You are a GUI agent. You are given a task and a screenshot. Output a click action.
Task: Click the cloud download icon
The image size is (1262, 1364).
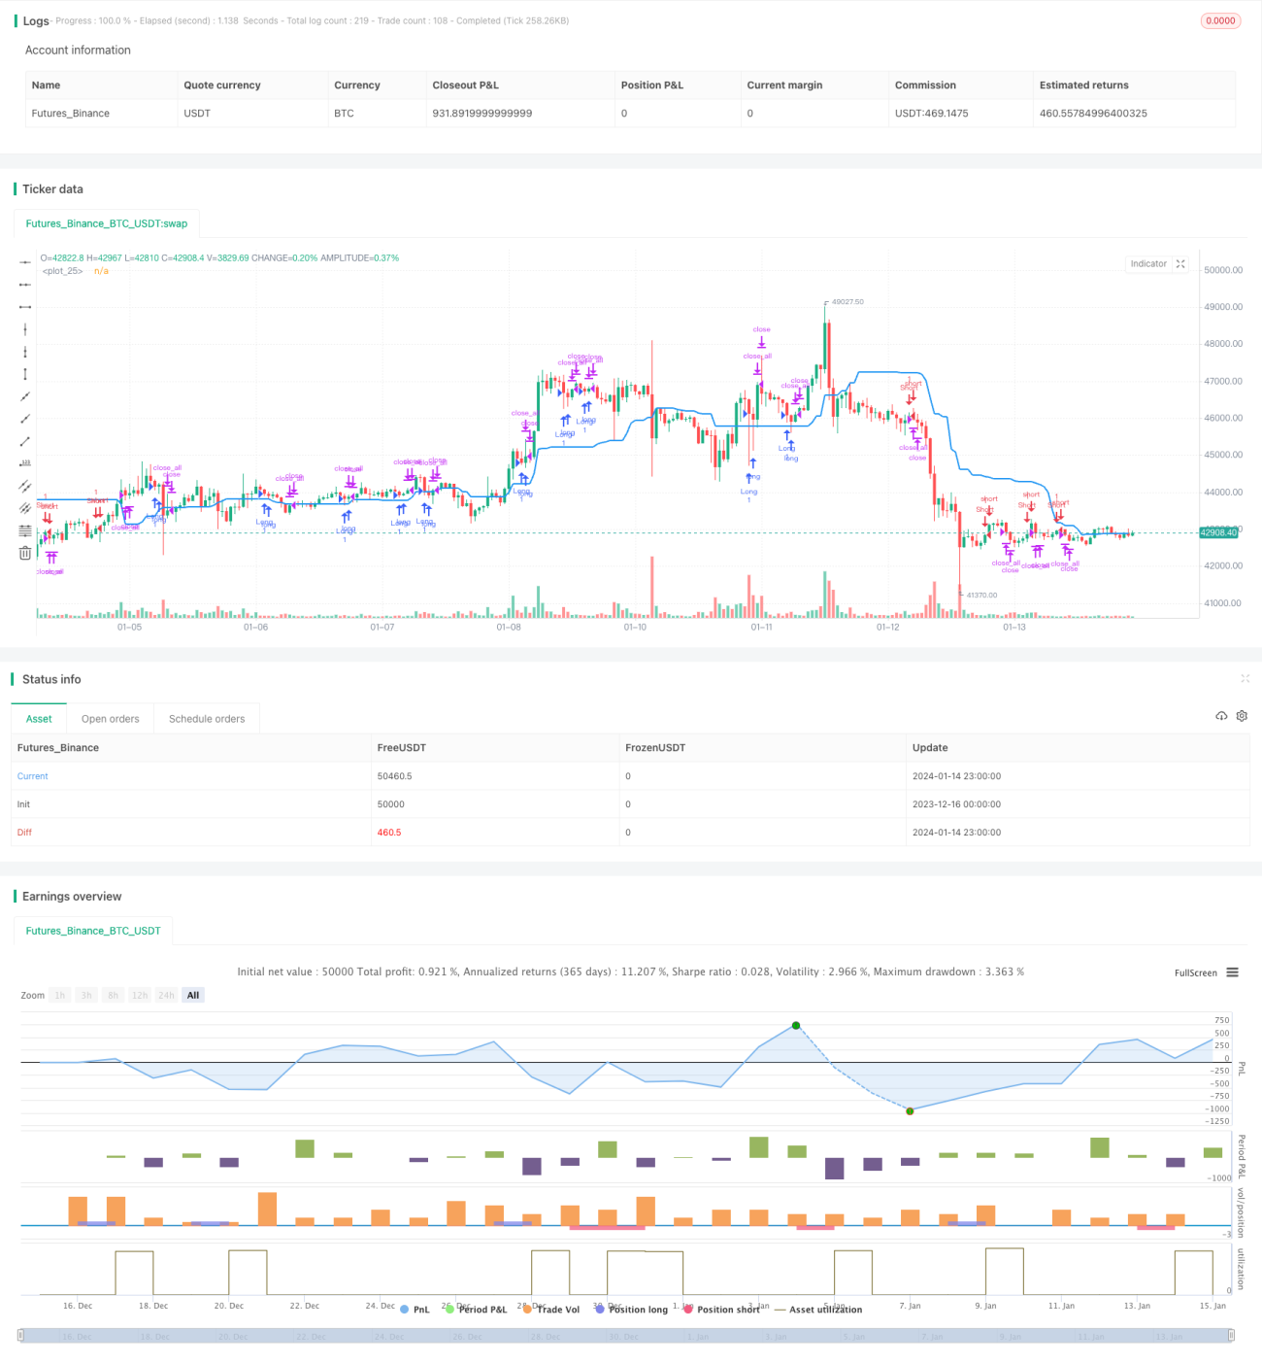pos(1221,716)
